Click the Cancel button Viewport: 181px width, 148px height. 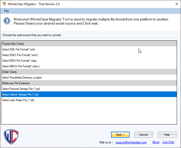coord(144,135)
